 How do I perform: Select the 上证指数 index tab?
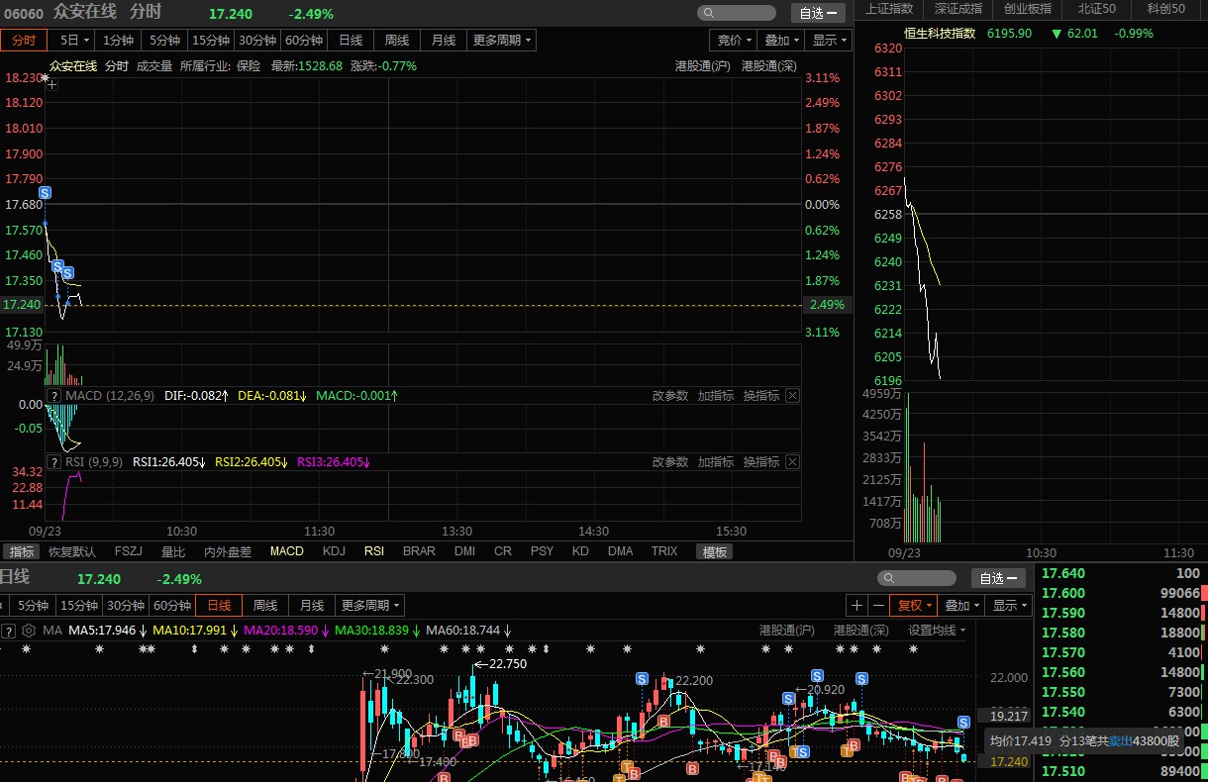coord(888,9)
